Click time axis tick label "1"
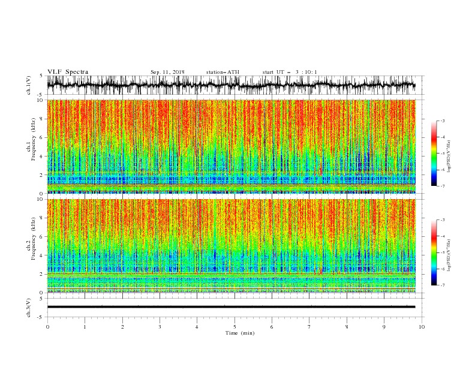This screenshot has width=475, height=367. tap(85, 327)
